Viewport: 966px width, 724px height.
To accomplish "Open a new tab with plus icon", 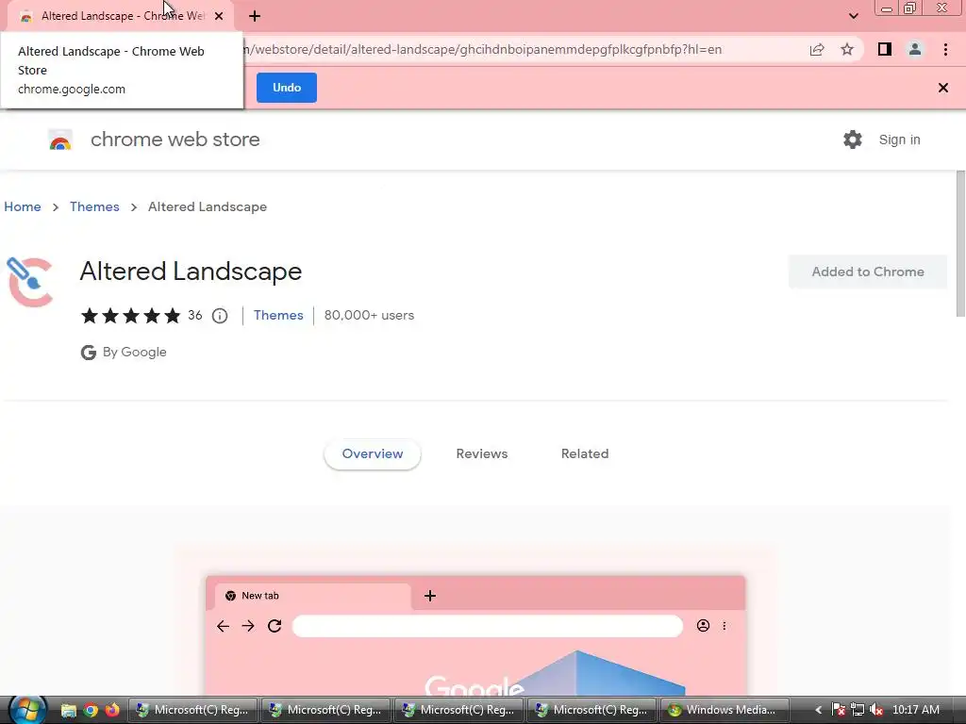I will 255,16.
